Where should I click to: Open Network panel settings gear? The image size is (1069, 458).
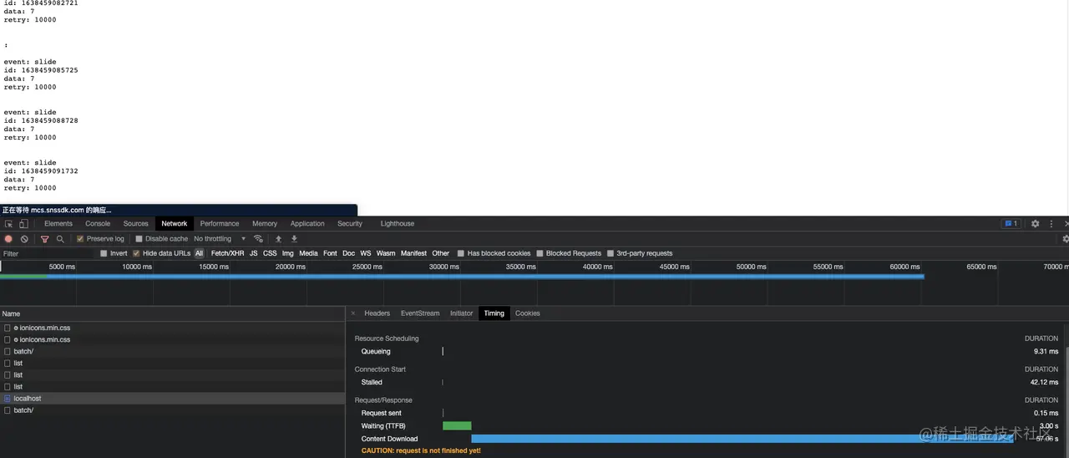click(1065, 239)
